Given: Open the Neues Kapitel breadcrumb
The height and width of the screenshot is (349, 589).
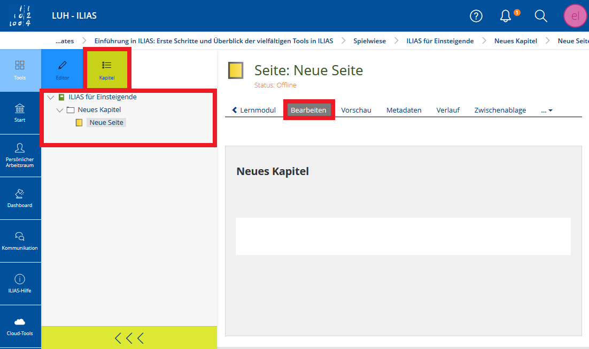Looking at the screenshot, I should [516, 41].
